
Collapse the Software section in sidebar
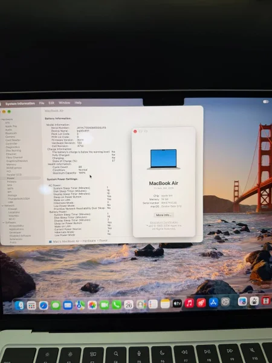(x=4, y=223)
